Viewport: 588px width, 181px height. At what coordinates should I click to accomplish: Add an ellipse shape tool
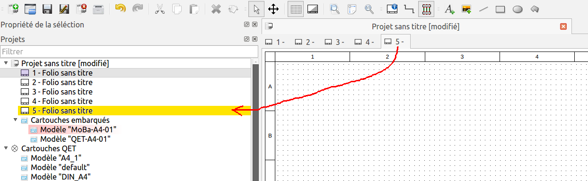[x=518, y=9]
